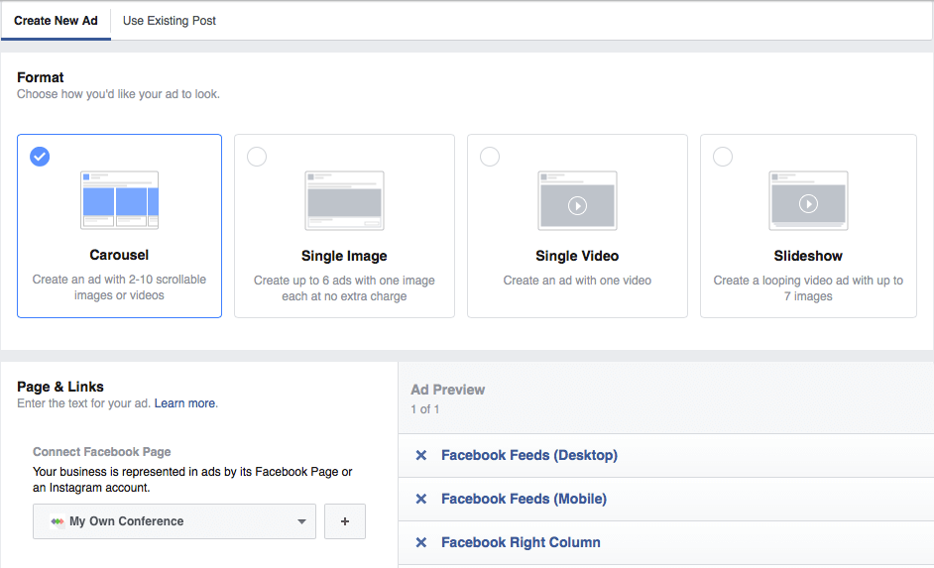
Task: Click the Format section heading
Action: [x=40, y=77]
